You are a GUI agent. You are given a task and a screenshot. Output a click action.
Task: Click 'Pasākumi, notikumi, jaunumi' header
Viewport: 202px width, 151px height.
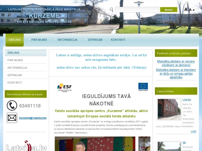[x=176, y=53]
